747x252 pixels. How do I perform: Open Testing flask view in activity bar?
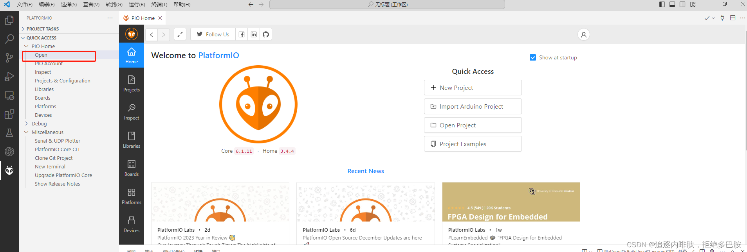(x=9, y=133)
